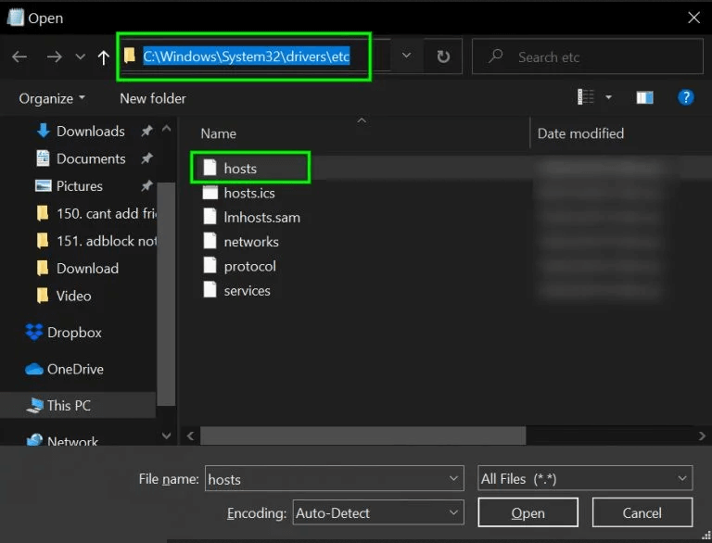Go up one folder level

click(104, 57)
